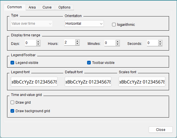Viewport: 177px width, 138px height.
Task: Click the Legend font preview box
Action: 34,82
